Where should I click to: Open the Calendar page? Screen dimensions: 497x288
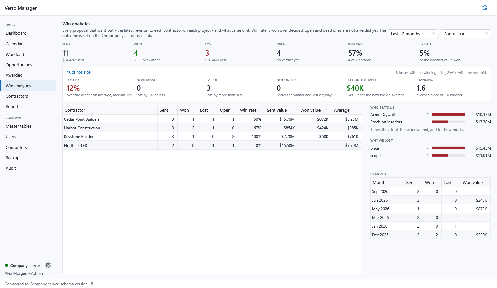(x=28, y=44)
